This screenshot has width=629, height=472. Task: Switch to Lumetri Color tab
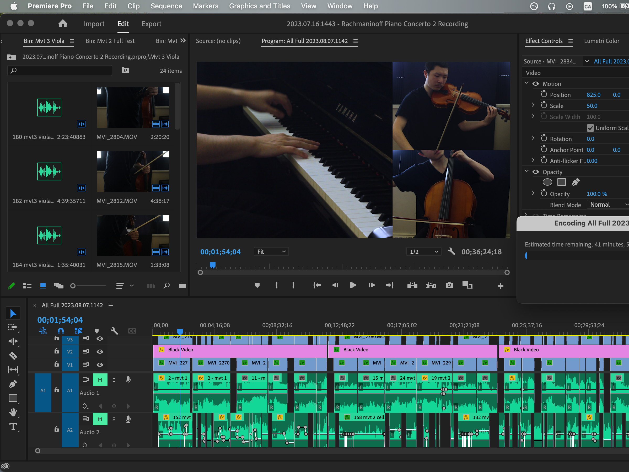point(601,41)
